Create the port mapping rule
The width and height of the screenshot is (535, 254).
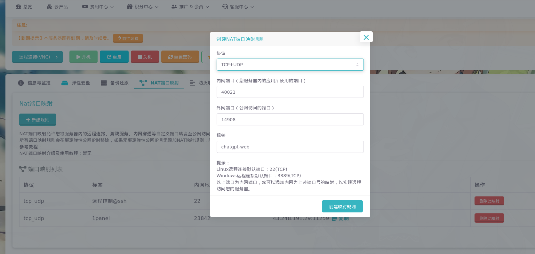(x=342, y=206)
